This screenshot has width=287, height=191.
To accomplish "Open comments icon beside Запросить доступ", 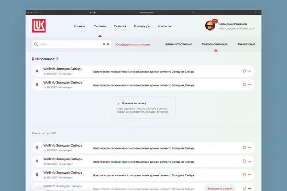I will 244,188.
